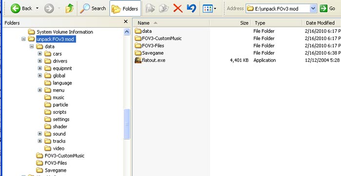This screenshot has height=176, width=341.
Task: Click the global folder icon in tree
Action: [48, 76]
